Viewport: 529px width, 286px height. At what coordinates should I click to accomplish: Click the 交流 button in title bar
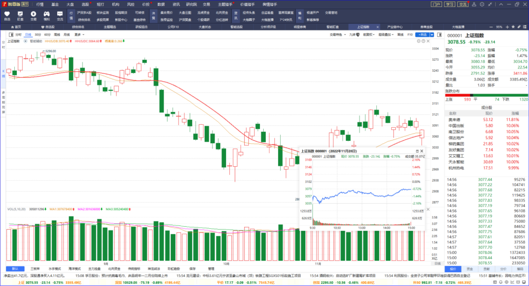[463, 4]
